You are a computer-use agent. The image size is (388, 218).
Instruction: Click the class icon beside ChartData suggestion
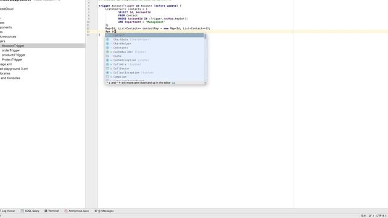point(108,39)
